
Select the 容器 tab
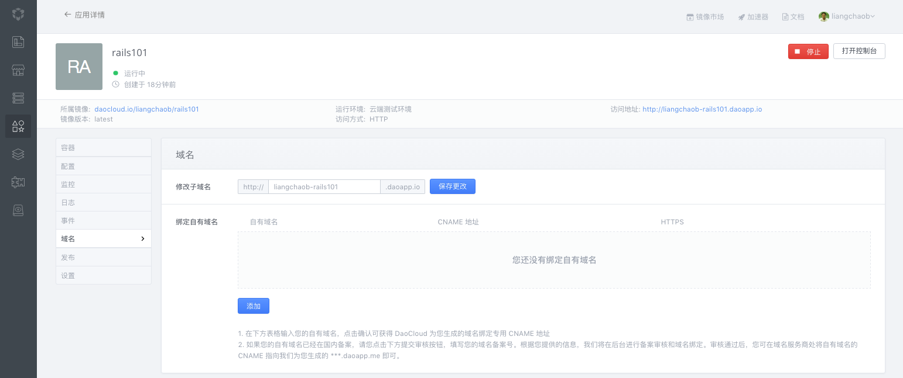[x=104, y=147]
